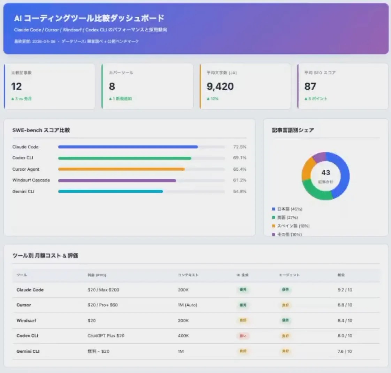Click the '料金 (PRO)' column header

pos(97,275)
